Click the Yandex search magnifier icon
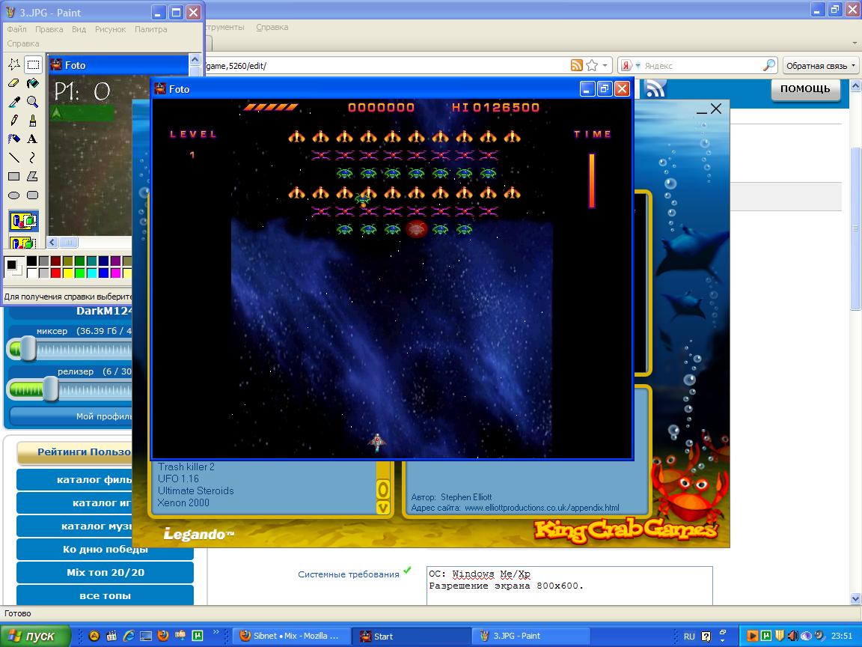Image resolution: width=862 pixels, height=647 pixels. click(769, 65)
